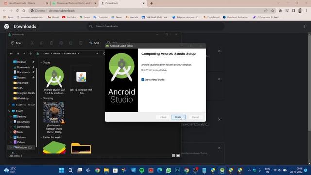Expand the address bar history dropdown
311x175 pixels.
[97, 53]
